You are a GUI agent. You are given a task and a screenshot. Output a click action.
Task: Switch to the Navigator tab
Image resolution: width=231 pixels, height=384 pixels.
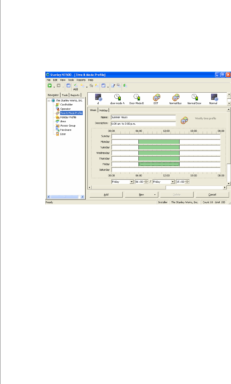53,95
